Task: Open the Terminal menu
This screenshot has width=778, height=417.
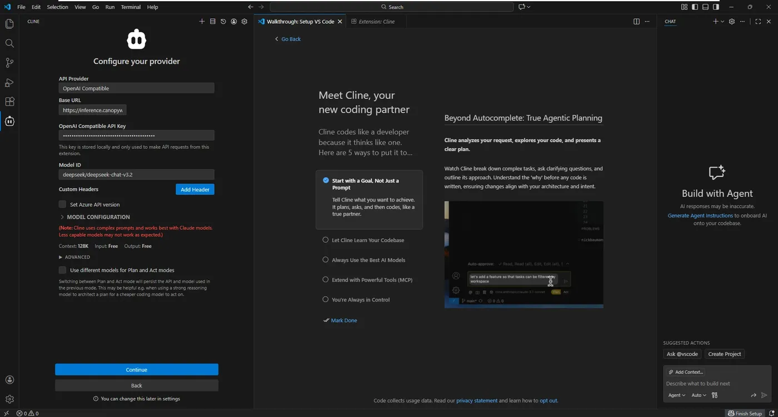Action: tap(131, 7)
